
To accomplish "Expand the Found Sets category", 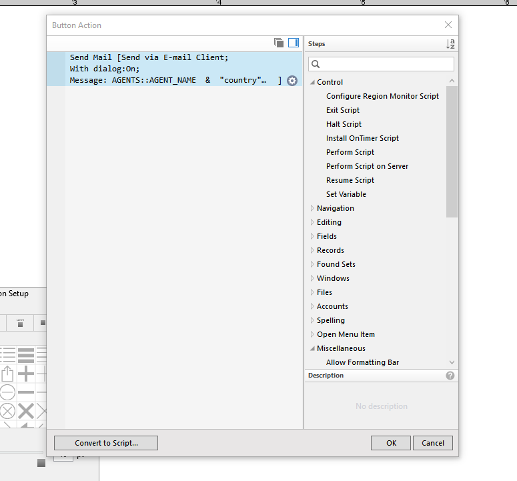I will [x=312, y=264].
